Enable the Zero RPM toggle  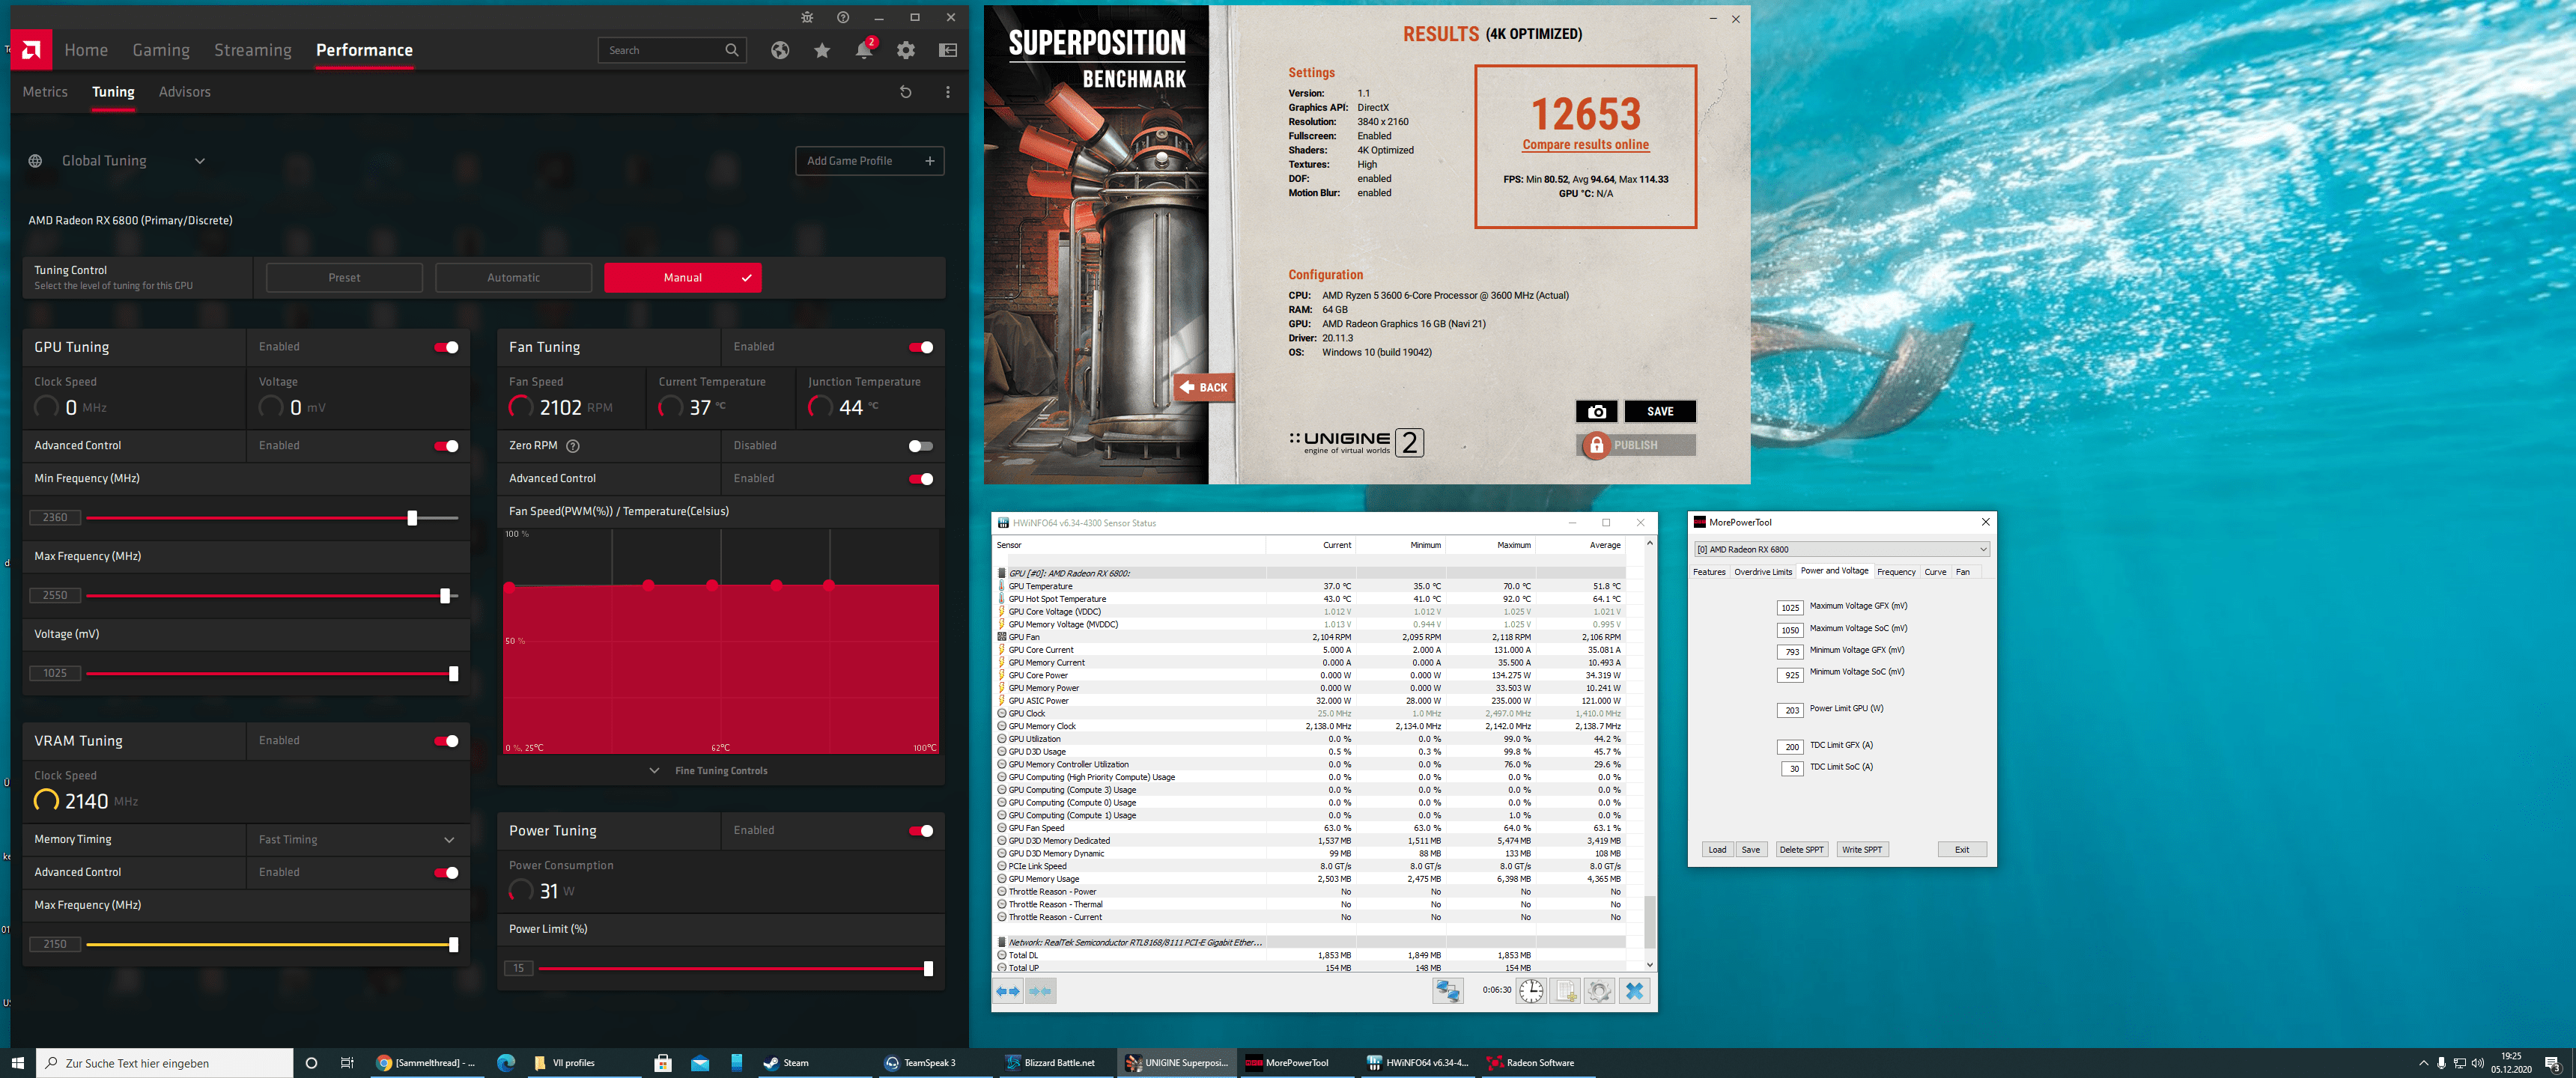(920, 446)
